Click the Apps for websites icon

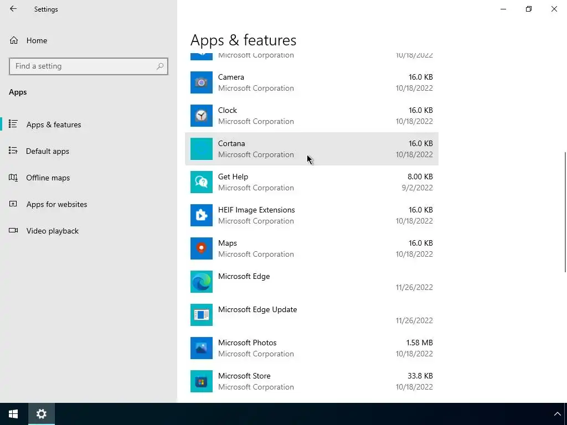[13, 204]
